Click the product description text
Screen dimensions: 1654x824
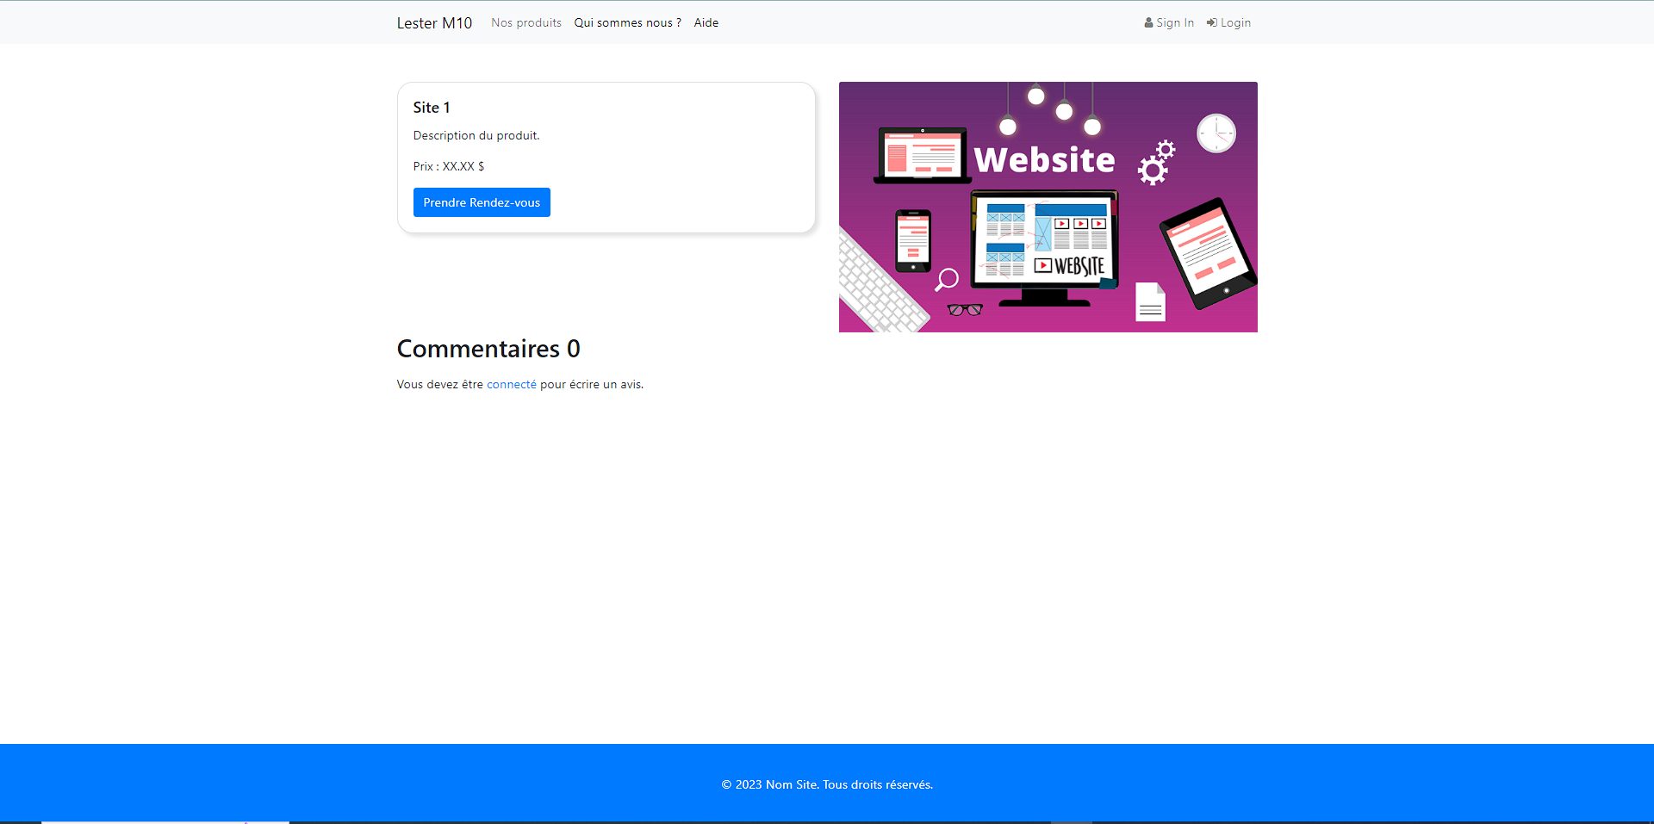[476, 135]
